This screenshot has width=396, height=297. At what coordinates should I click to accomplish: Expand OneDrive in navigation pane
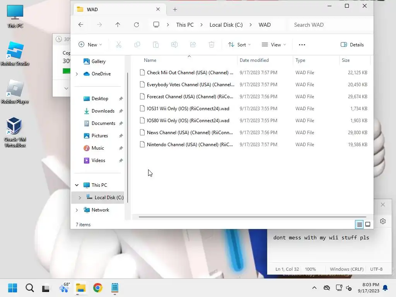(77, 74)
